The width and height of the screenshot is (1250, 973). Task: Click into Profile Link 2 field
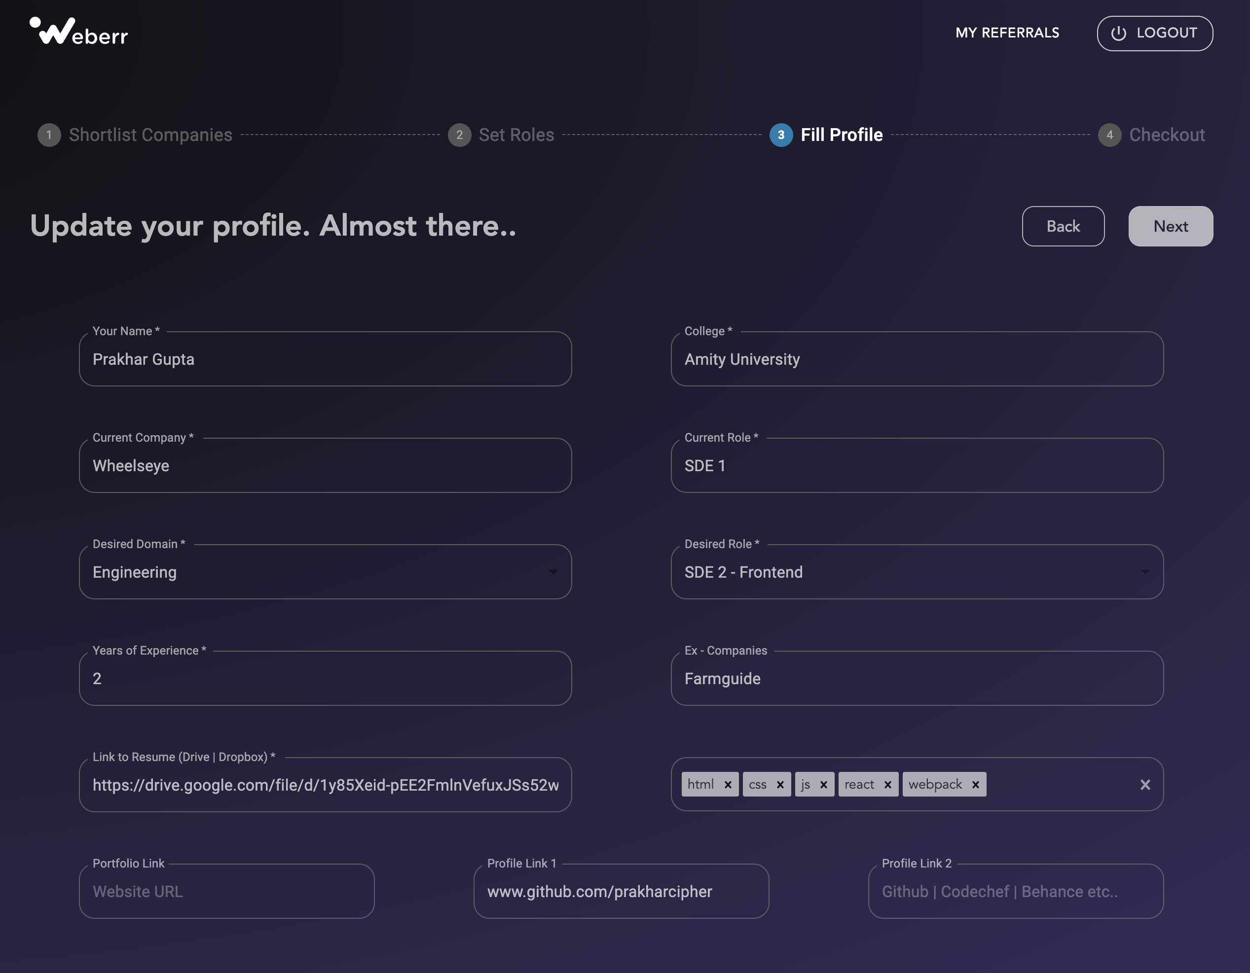(1015, 891)
